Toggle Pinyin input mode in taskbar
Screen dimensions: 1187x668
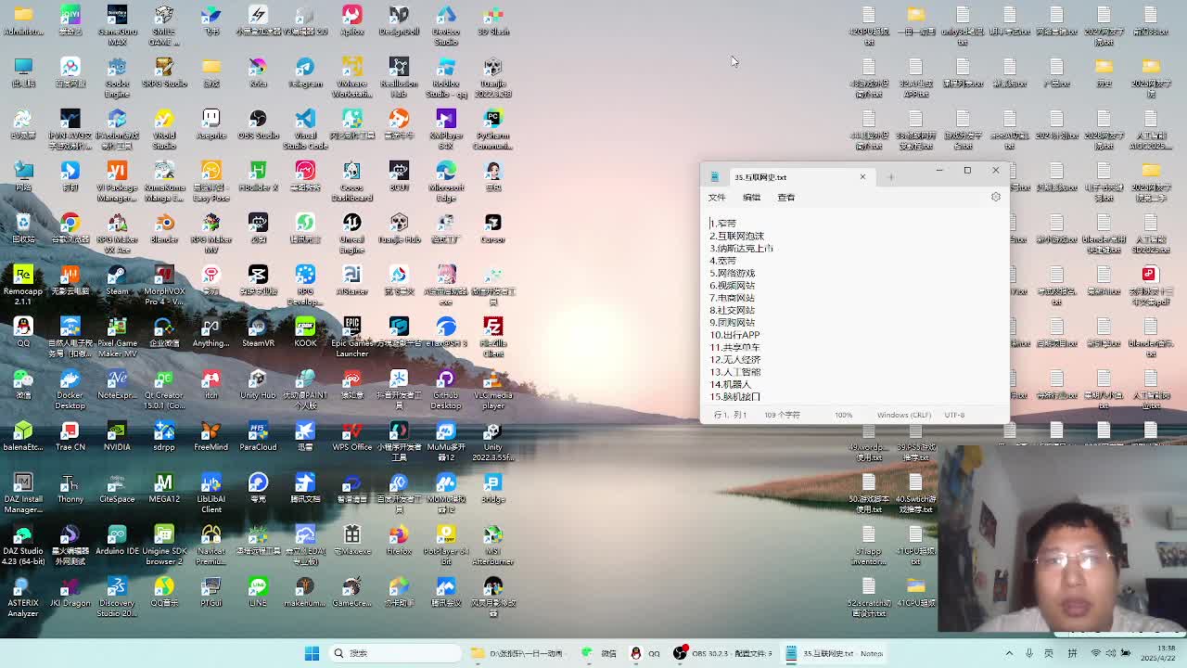[1072, 653]
